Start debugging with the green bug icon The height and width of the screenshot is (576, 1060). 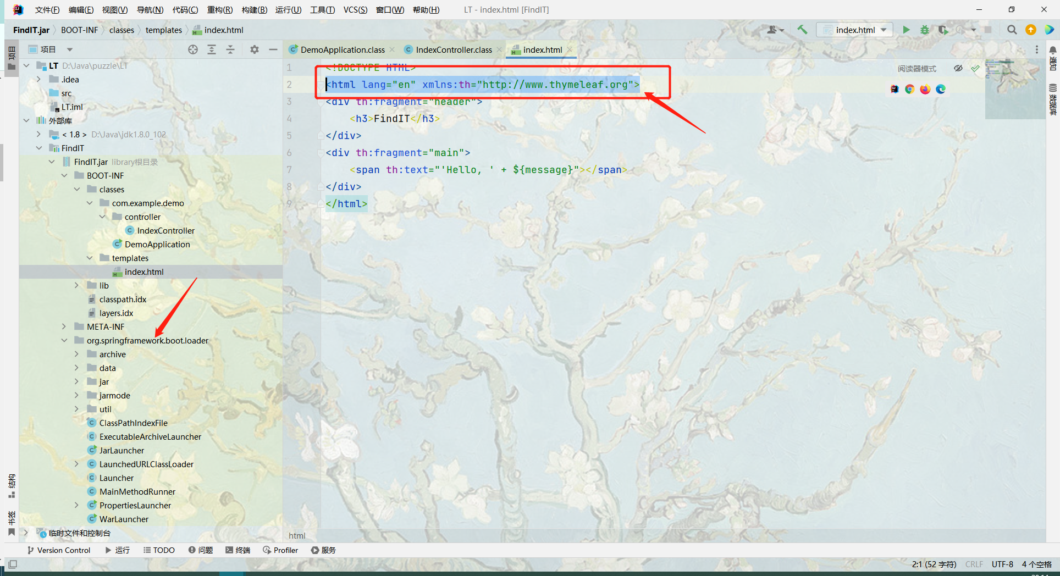925,30
